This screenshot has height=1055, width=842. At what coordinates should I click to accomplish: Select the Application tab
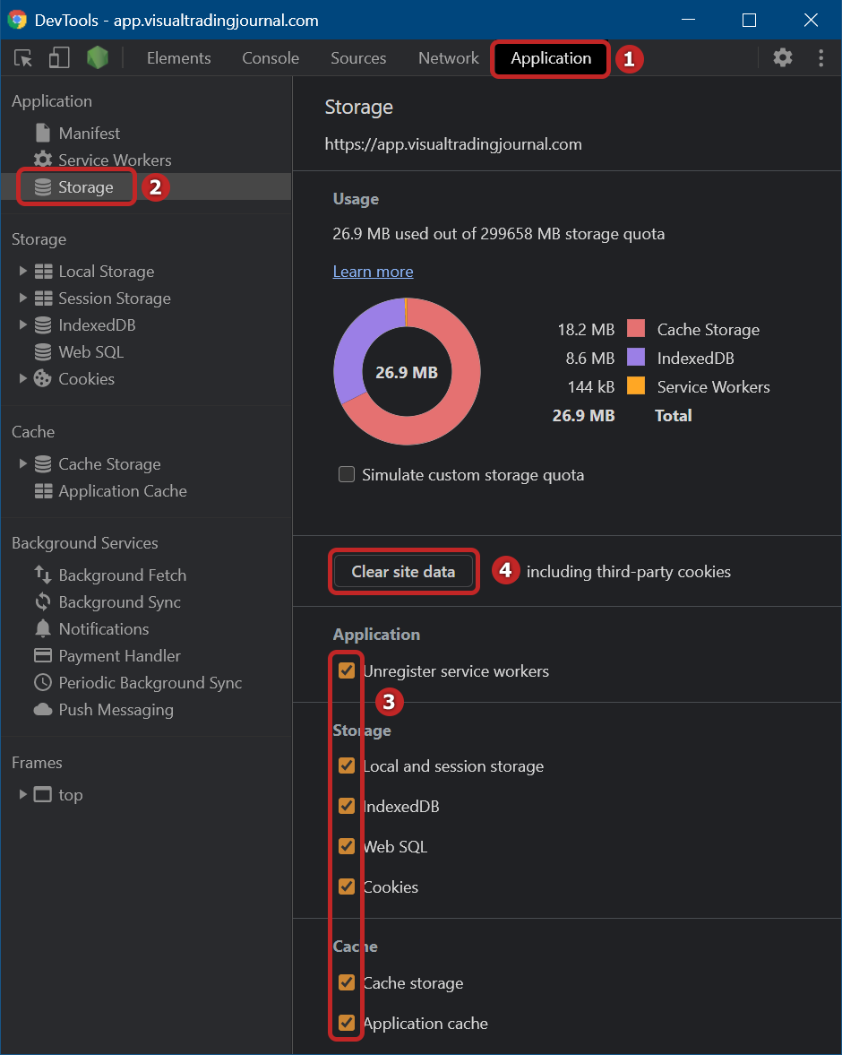[551, 58]
